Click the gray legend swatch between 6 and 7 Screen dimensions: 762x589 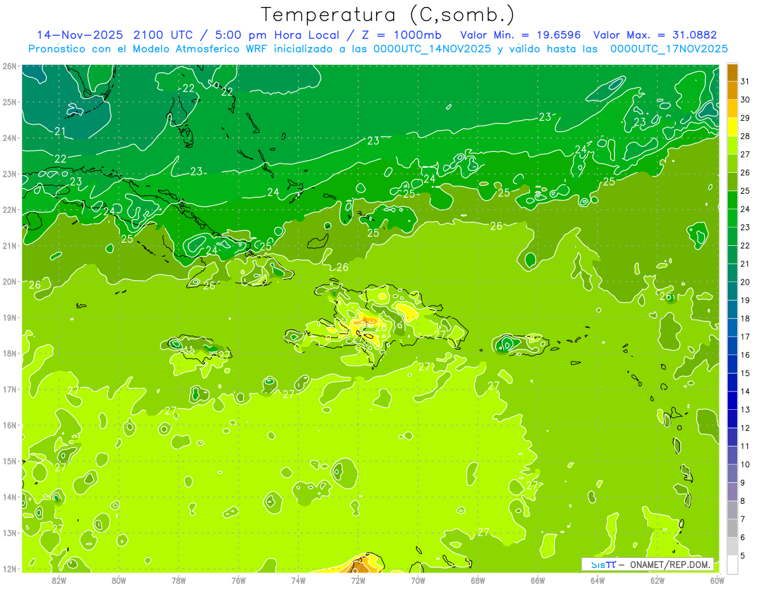[x=732, y=527]
